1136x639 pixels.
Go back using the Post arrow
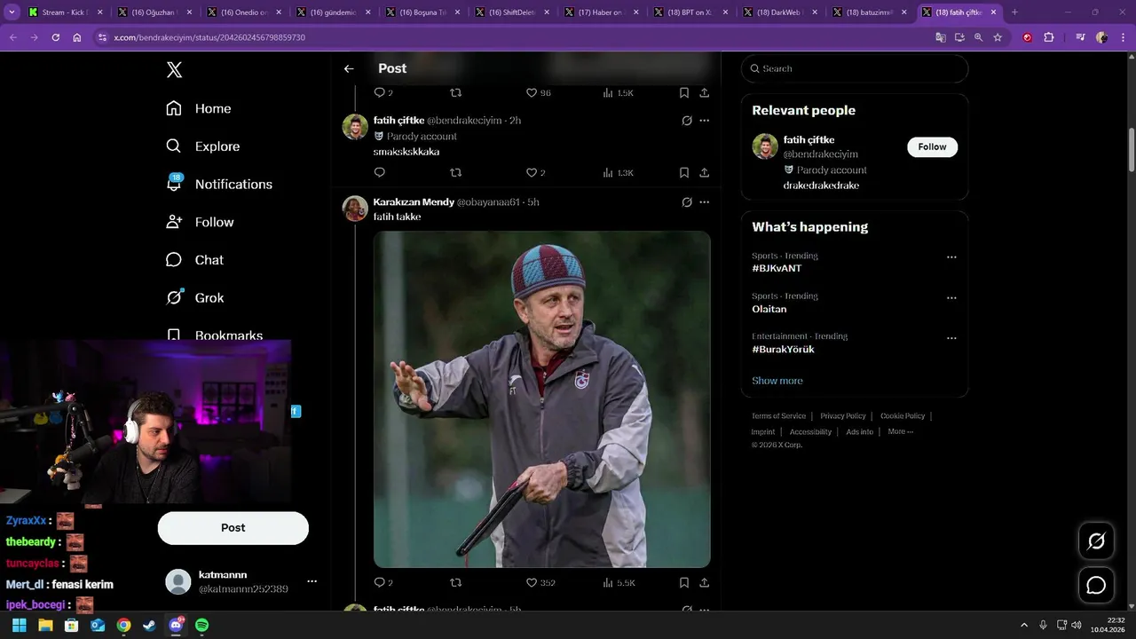pyautogui.click(x=349, y=68)
